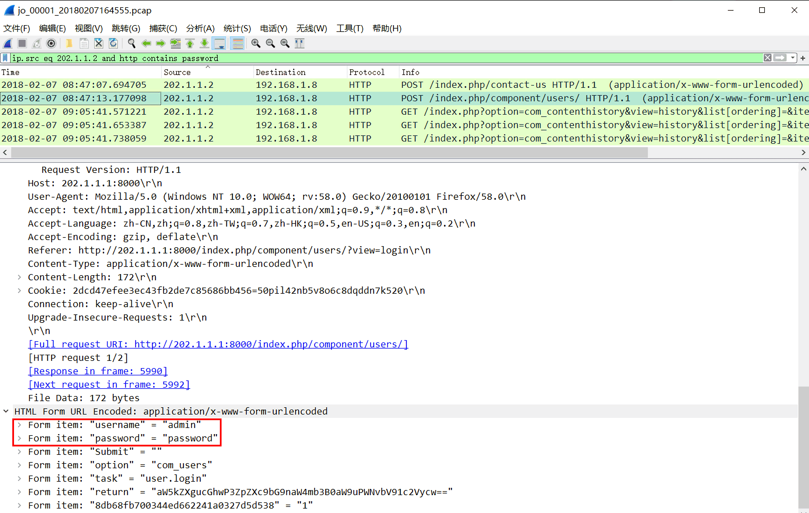Open capture options gear icon
The width and height of the screenshot is (809, 513).
(x=51, y=43)
